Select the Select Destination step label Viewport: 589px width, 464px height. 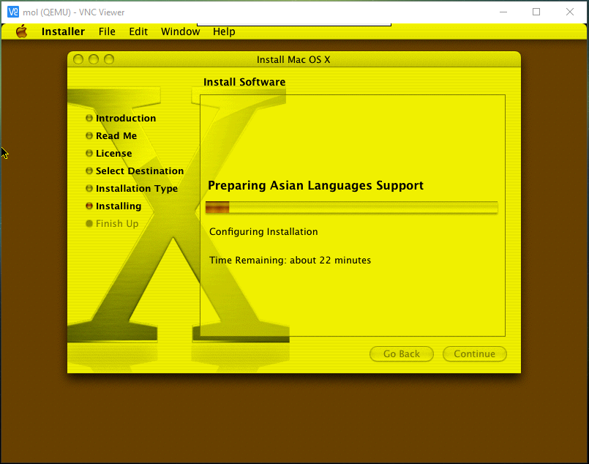tap(140, 171)
